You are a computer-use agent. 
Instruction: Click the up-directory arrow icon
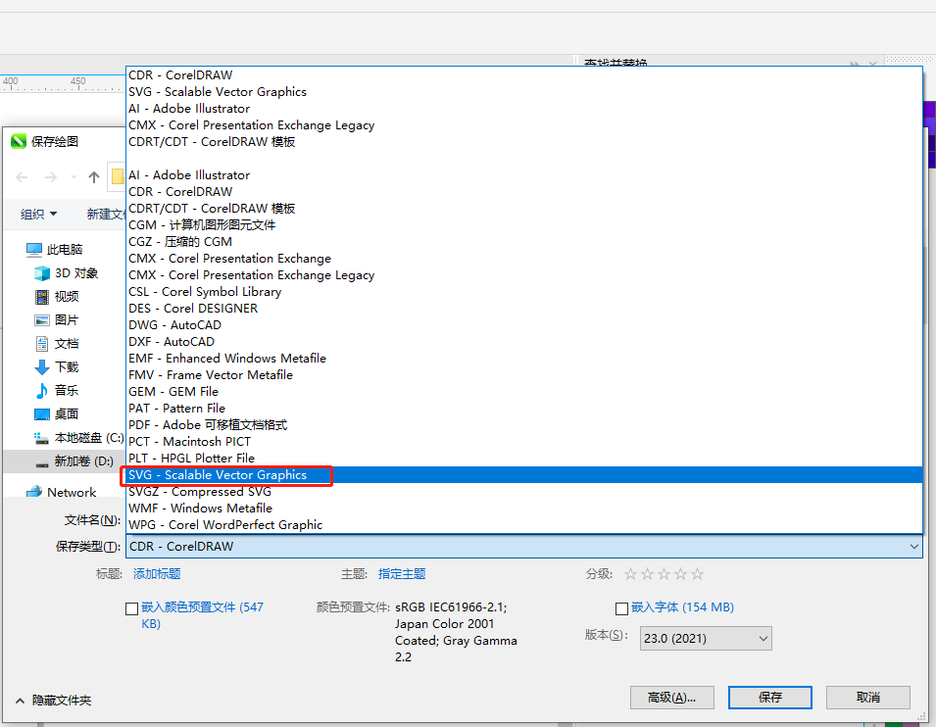click(x=94, y=177)
